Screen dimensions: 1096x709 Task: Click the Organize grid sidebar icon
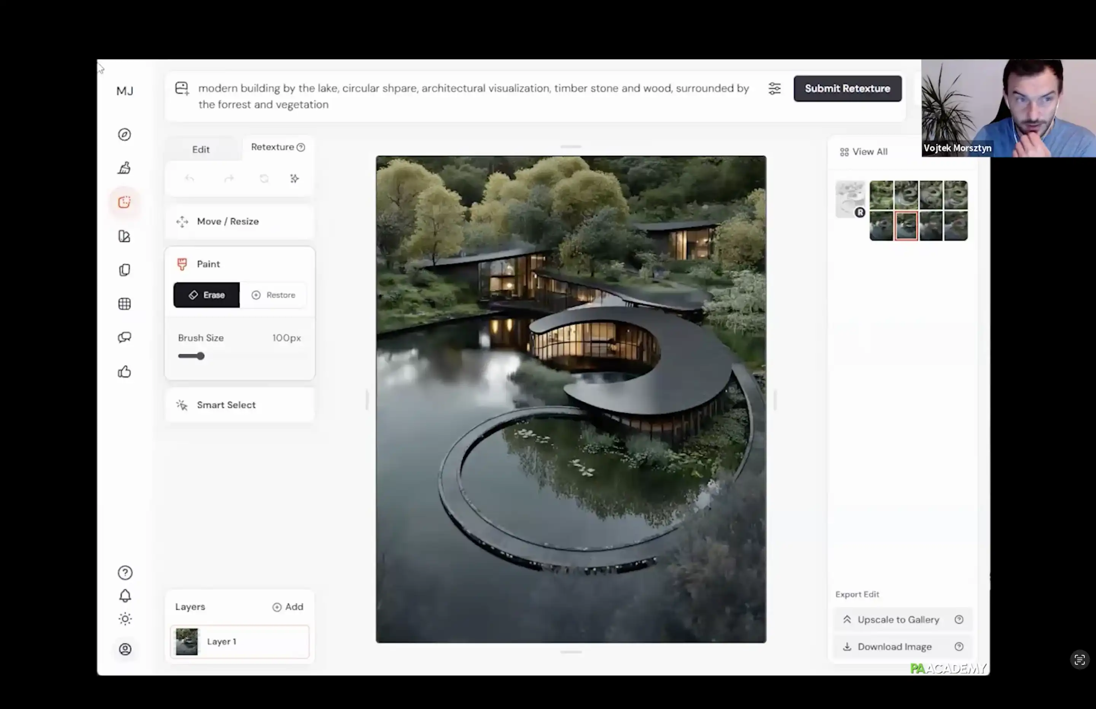124,304
